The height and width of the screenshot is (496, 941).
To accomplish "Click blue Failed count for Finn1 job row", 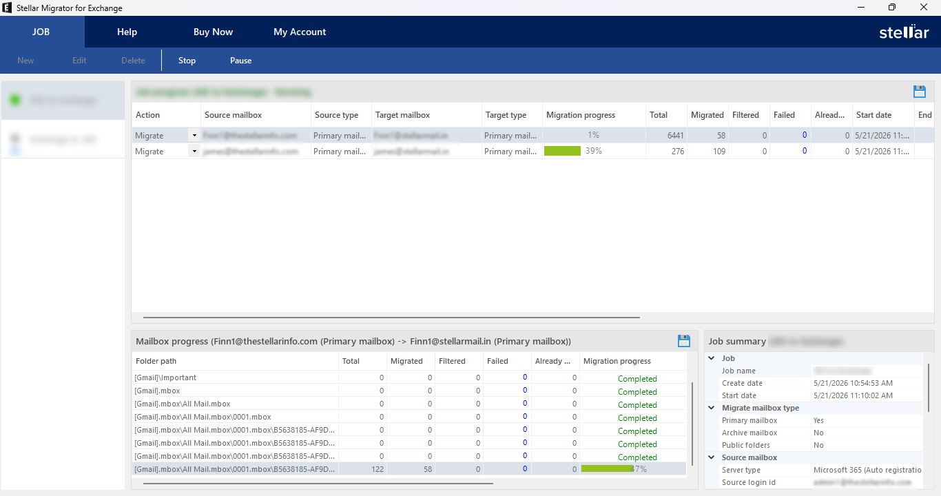I will [x=804, y=135].
